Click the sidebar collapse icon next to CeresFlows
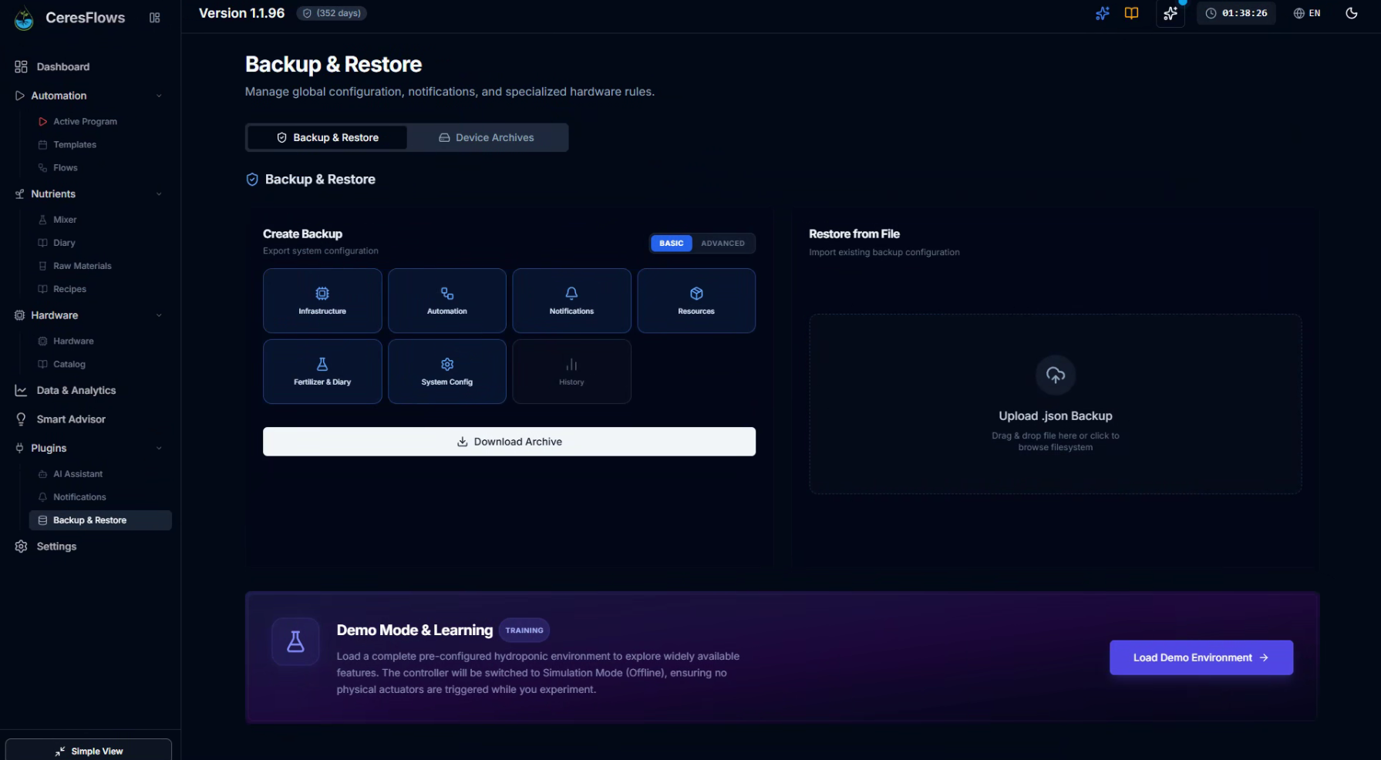 [x=155, y=18]
